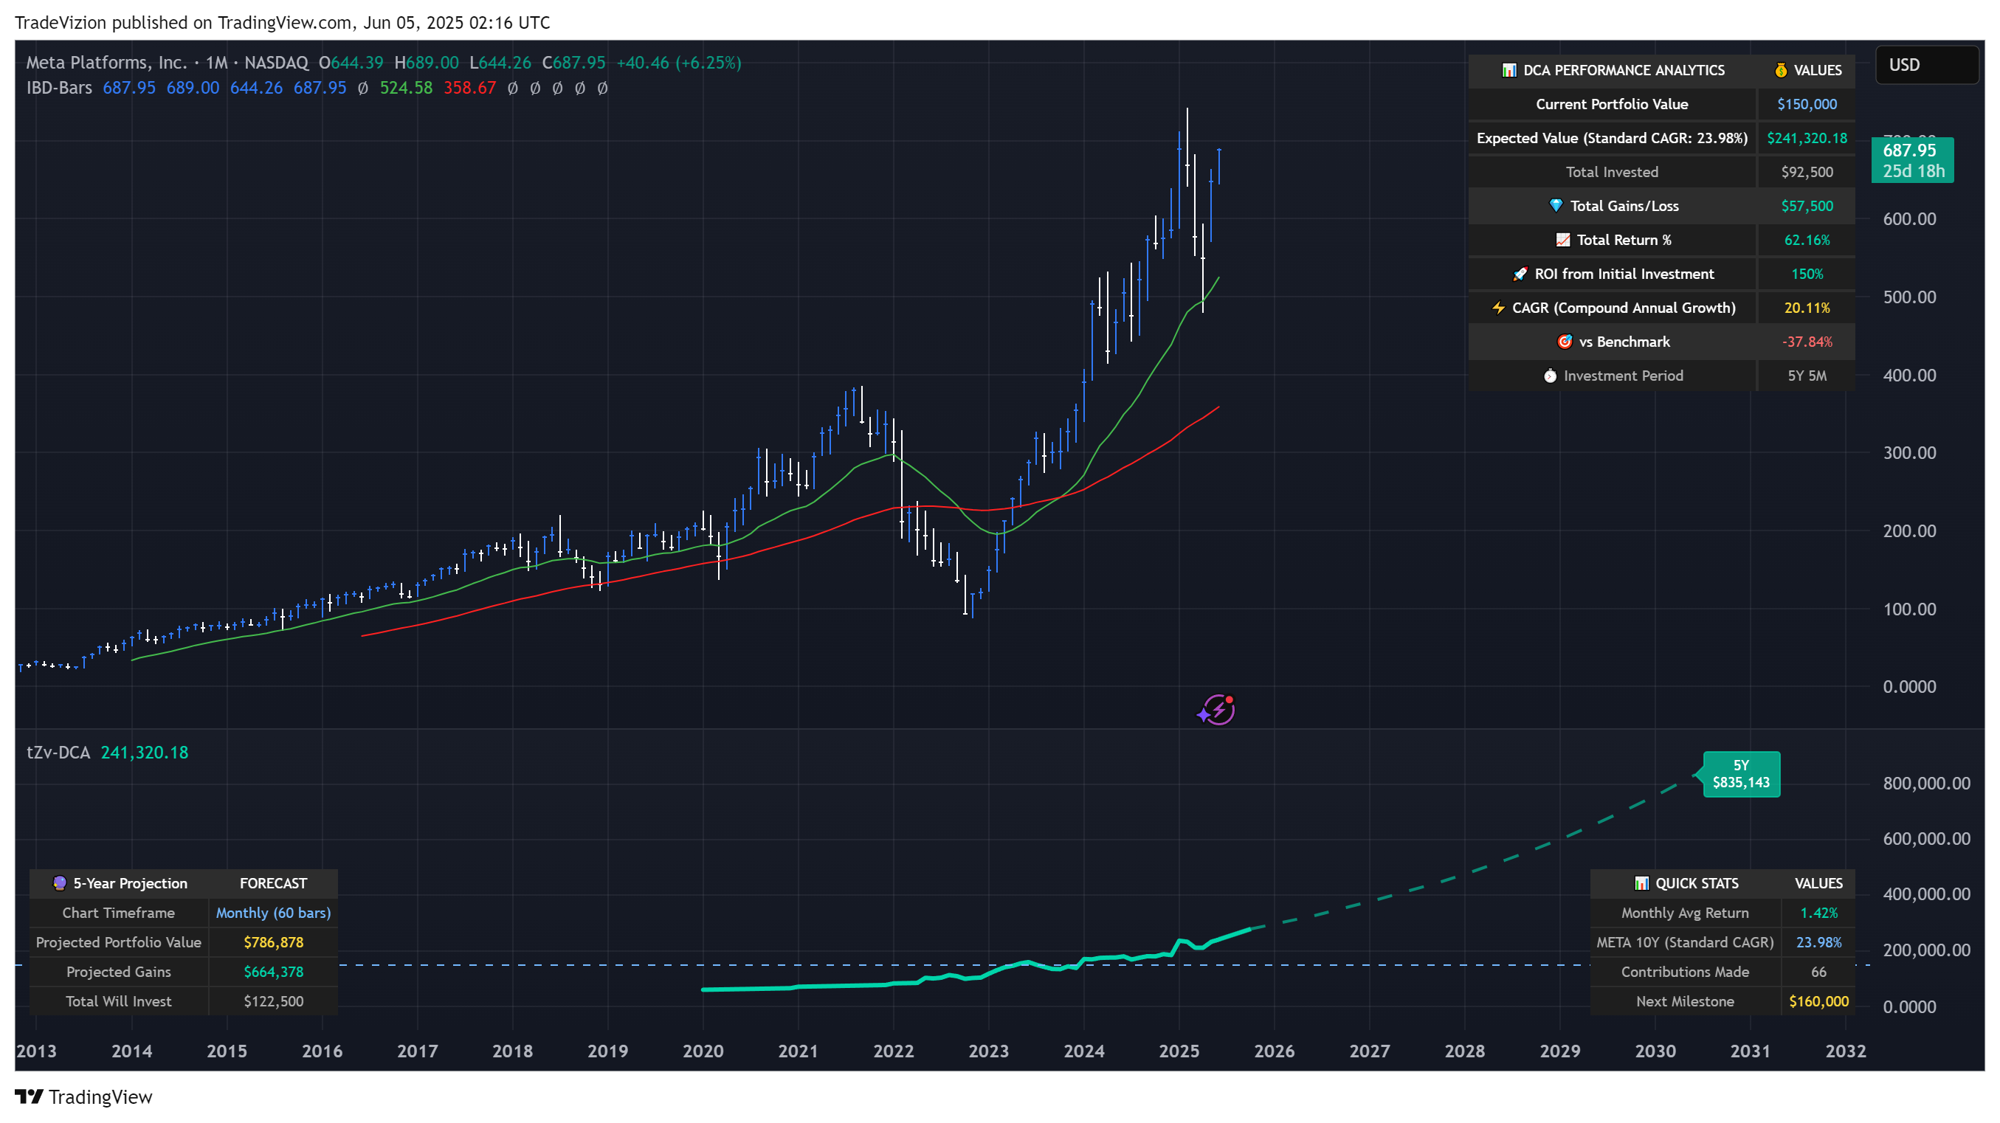The width and height of the screenshot is (2000, 1123).
Task: Click the Next Milestone $160,000 value
Action: pos(1818,1001)
